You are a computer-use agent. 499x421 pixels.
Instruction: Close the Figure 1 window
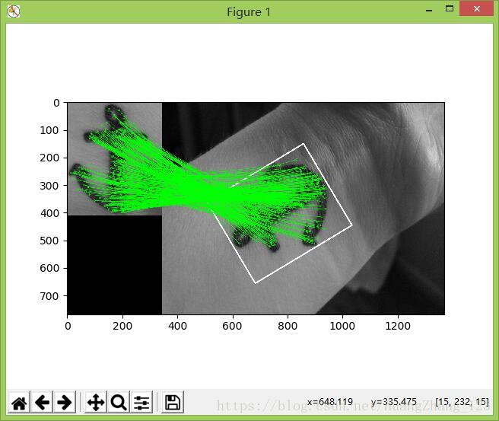[476, 8]
